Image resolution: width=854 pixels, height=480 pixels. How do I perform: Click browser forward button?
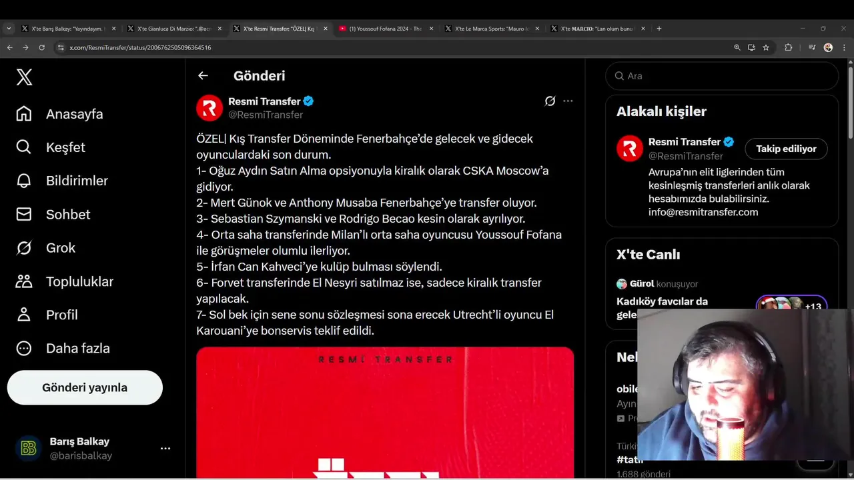25,47
